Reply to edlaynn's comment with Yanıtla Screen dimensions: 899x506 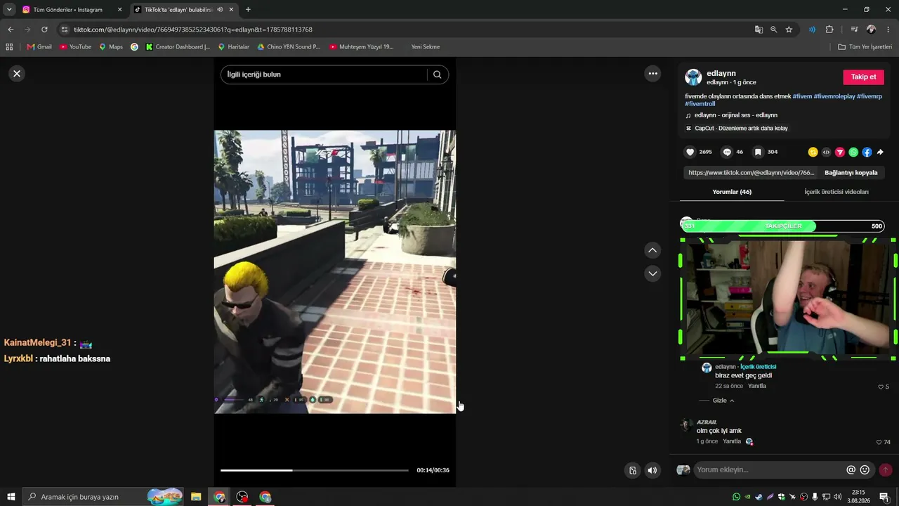757,386
